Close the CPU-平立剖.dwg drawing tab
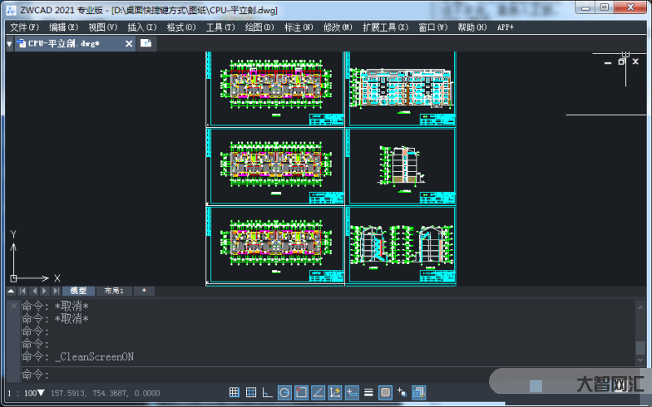Image resolution: width=652 pixels, height=407 pixels. coord(129,44)
